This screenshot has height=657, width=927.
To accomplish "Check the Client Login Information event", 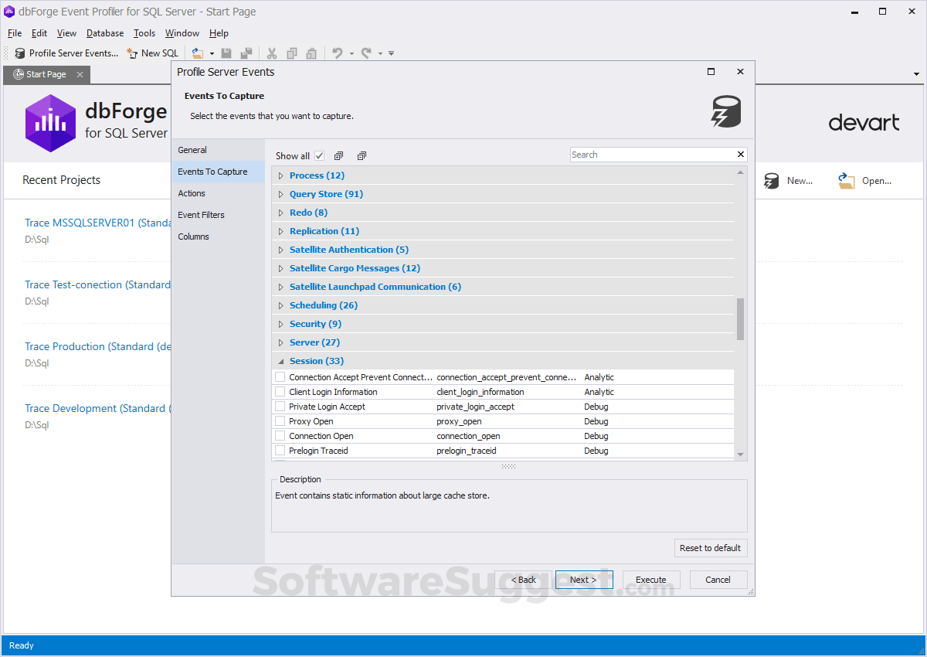I will click(280, 392).
